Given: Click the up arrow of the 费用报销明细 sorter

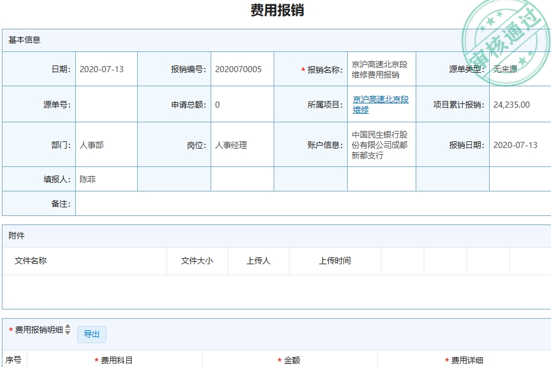Looking at the screenshot, I should 67,325.
